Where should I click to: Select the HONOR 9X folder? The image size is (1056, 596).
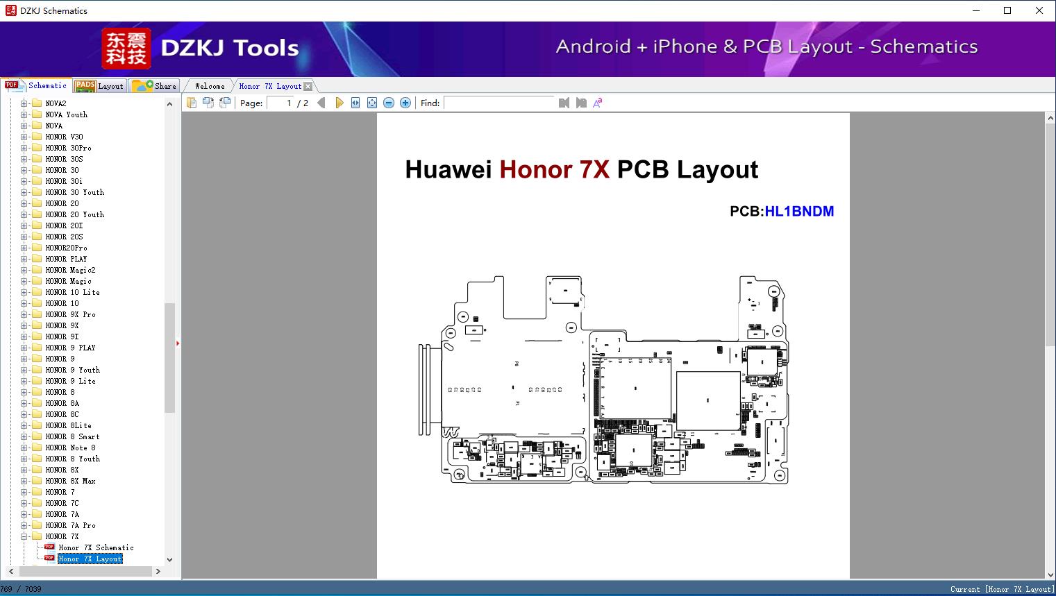[62, 325]
